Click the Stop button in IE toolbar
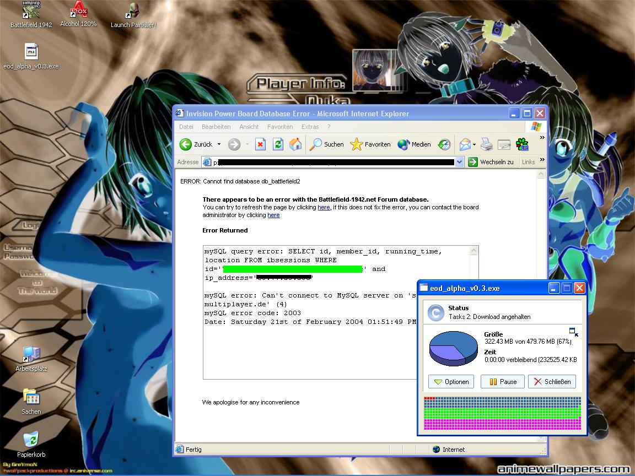Viewport: 635px width, 476px height. click(x=260, y=144)
